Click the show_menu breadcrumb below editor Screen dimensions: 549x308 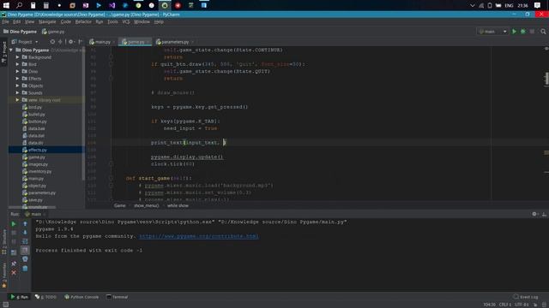click(x=147, y=205)
